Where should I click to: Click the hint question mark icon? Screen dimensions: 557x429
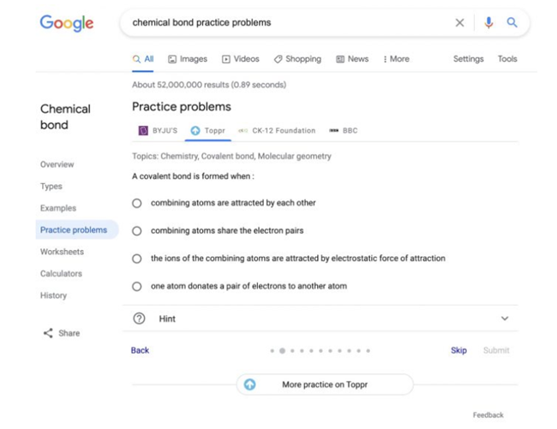pos(140,319)
